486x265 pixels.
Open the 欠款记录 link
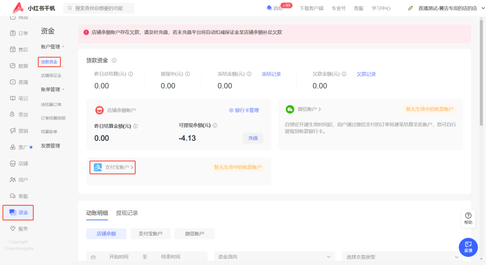366,74
